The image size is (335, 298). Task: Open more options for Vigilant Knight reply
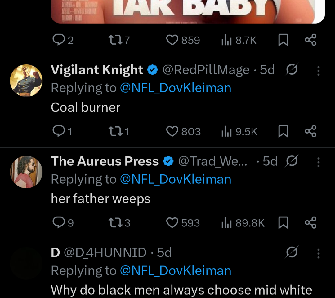[x=318, y=71]
